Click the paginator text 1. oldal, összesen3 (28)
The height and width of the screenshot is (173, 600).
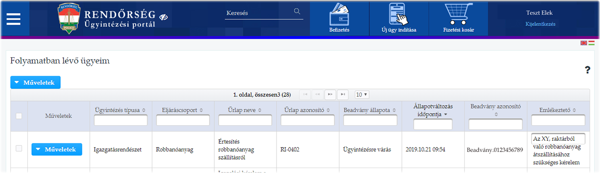pos(262,95)
